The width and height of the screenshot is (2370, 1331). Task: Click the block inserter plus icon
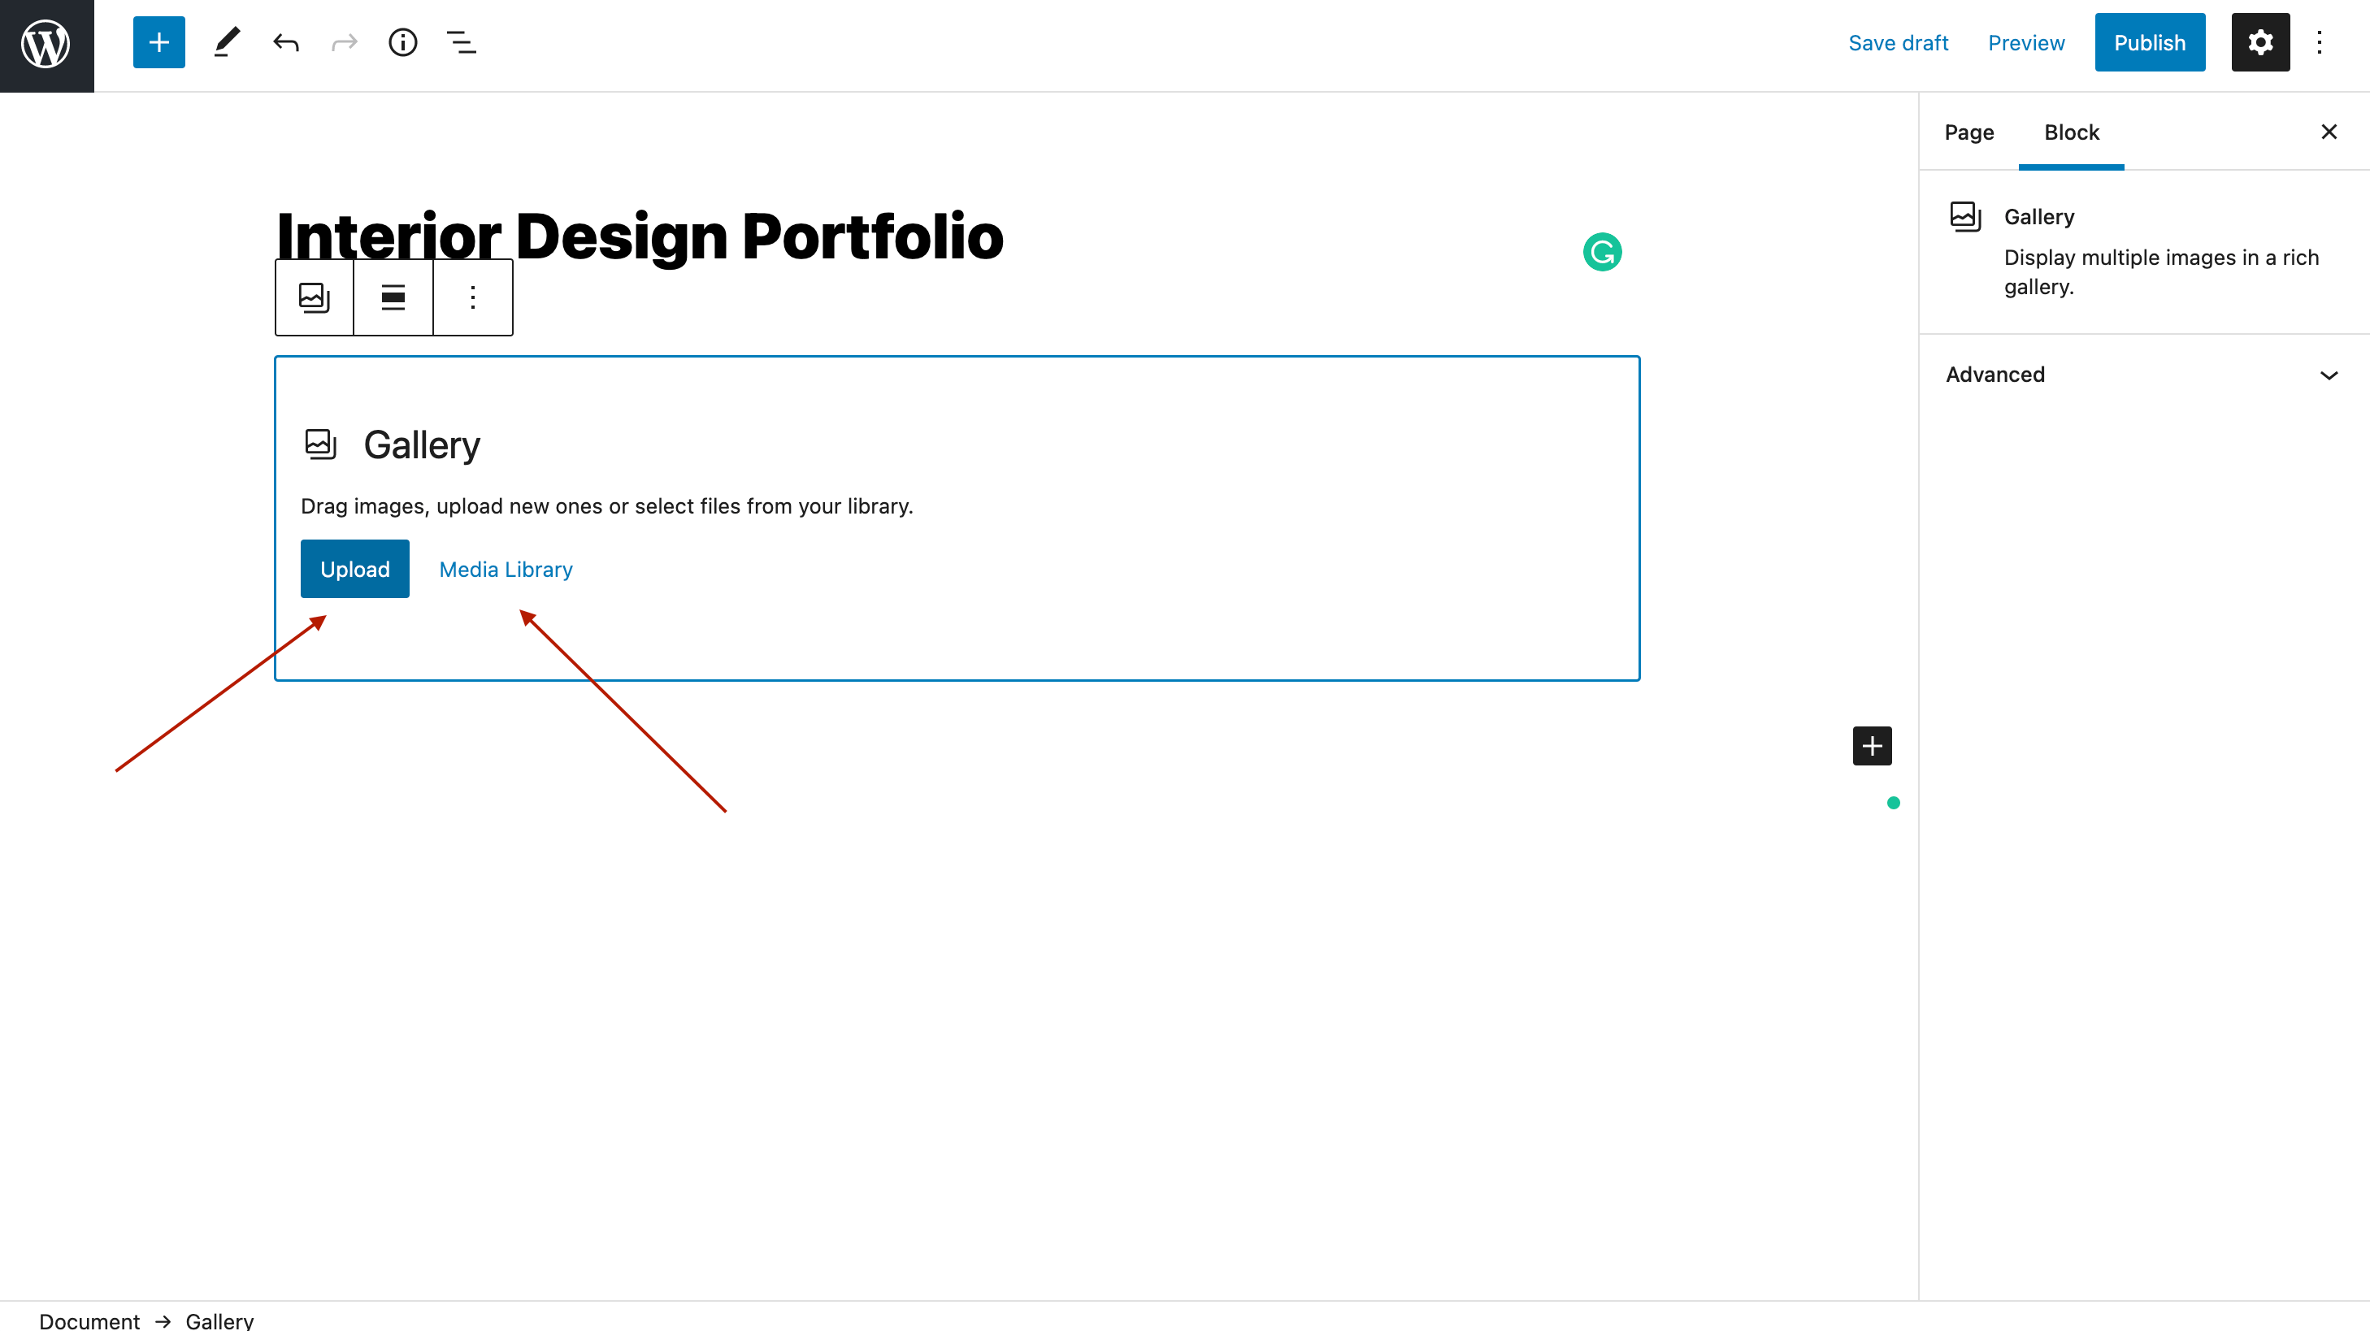[158, 44]
